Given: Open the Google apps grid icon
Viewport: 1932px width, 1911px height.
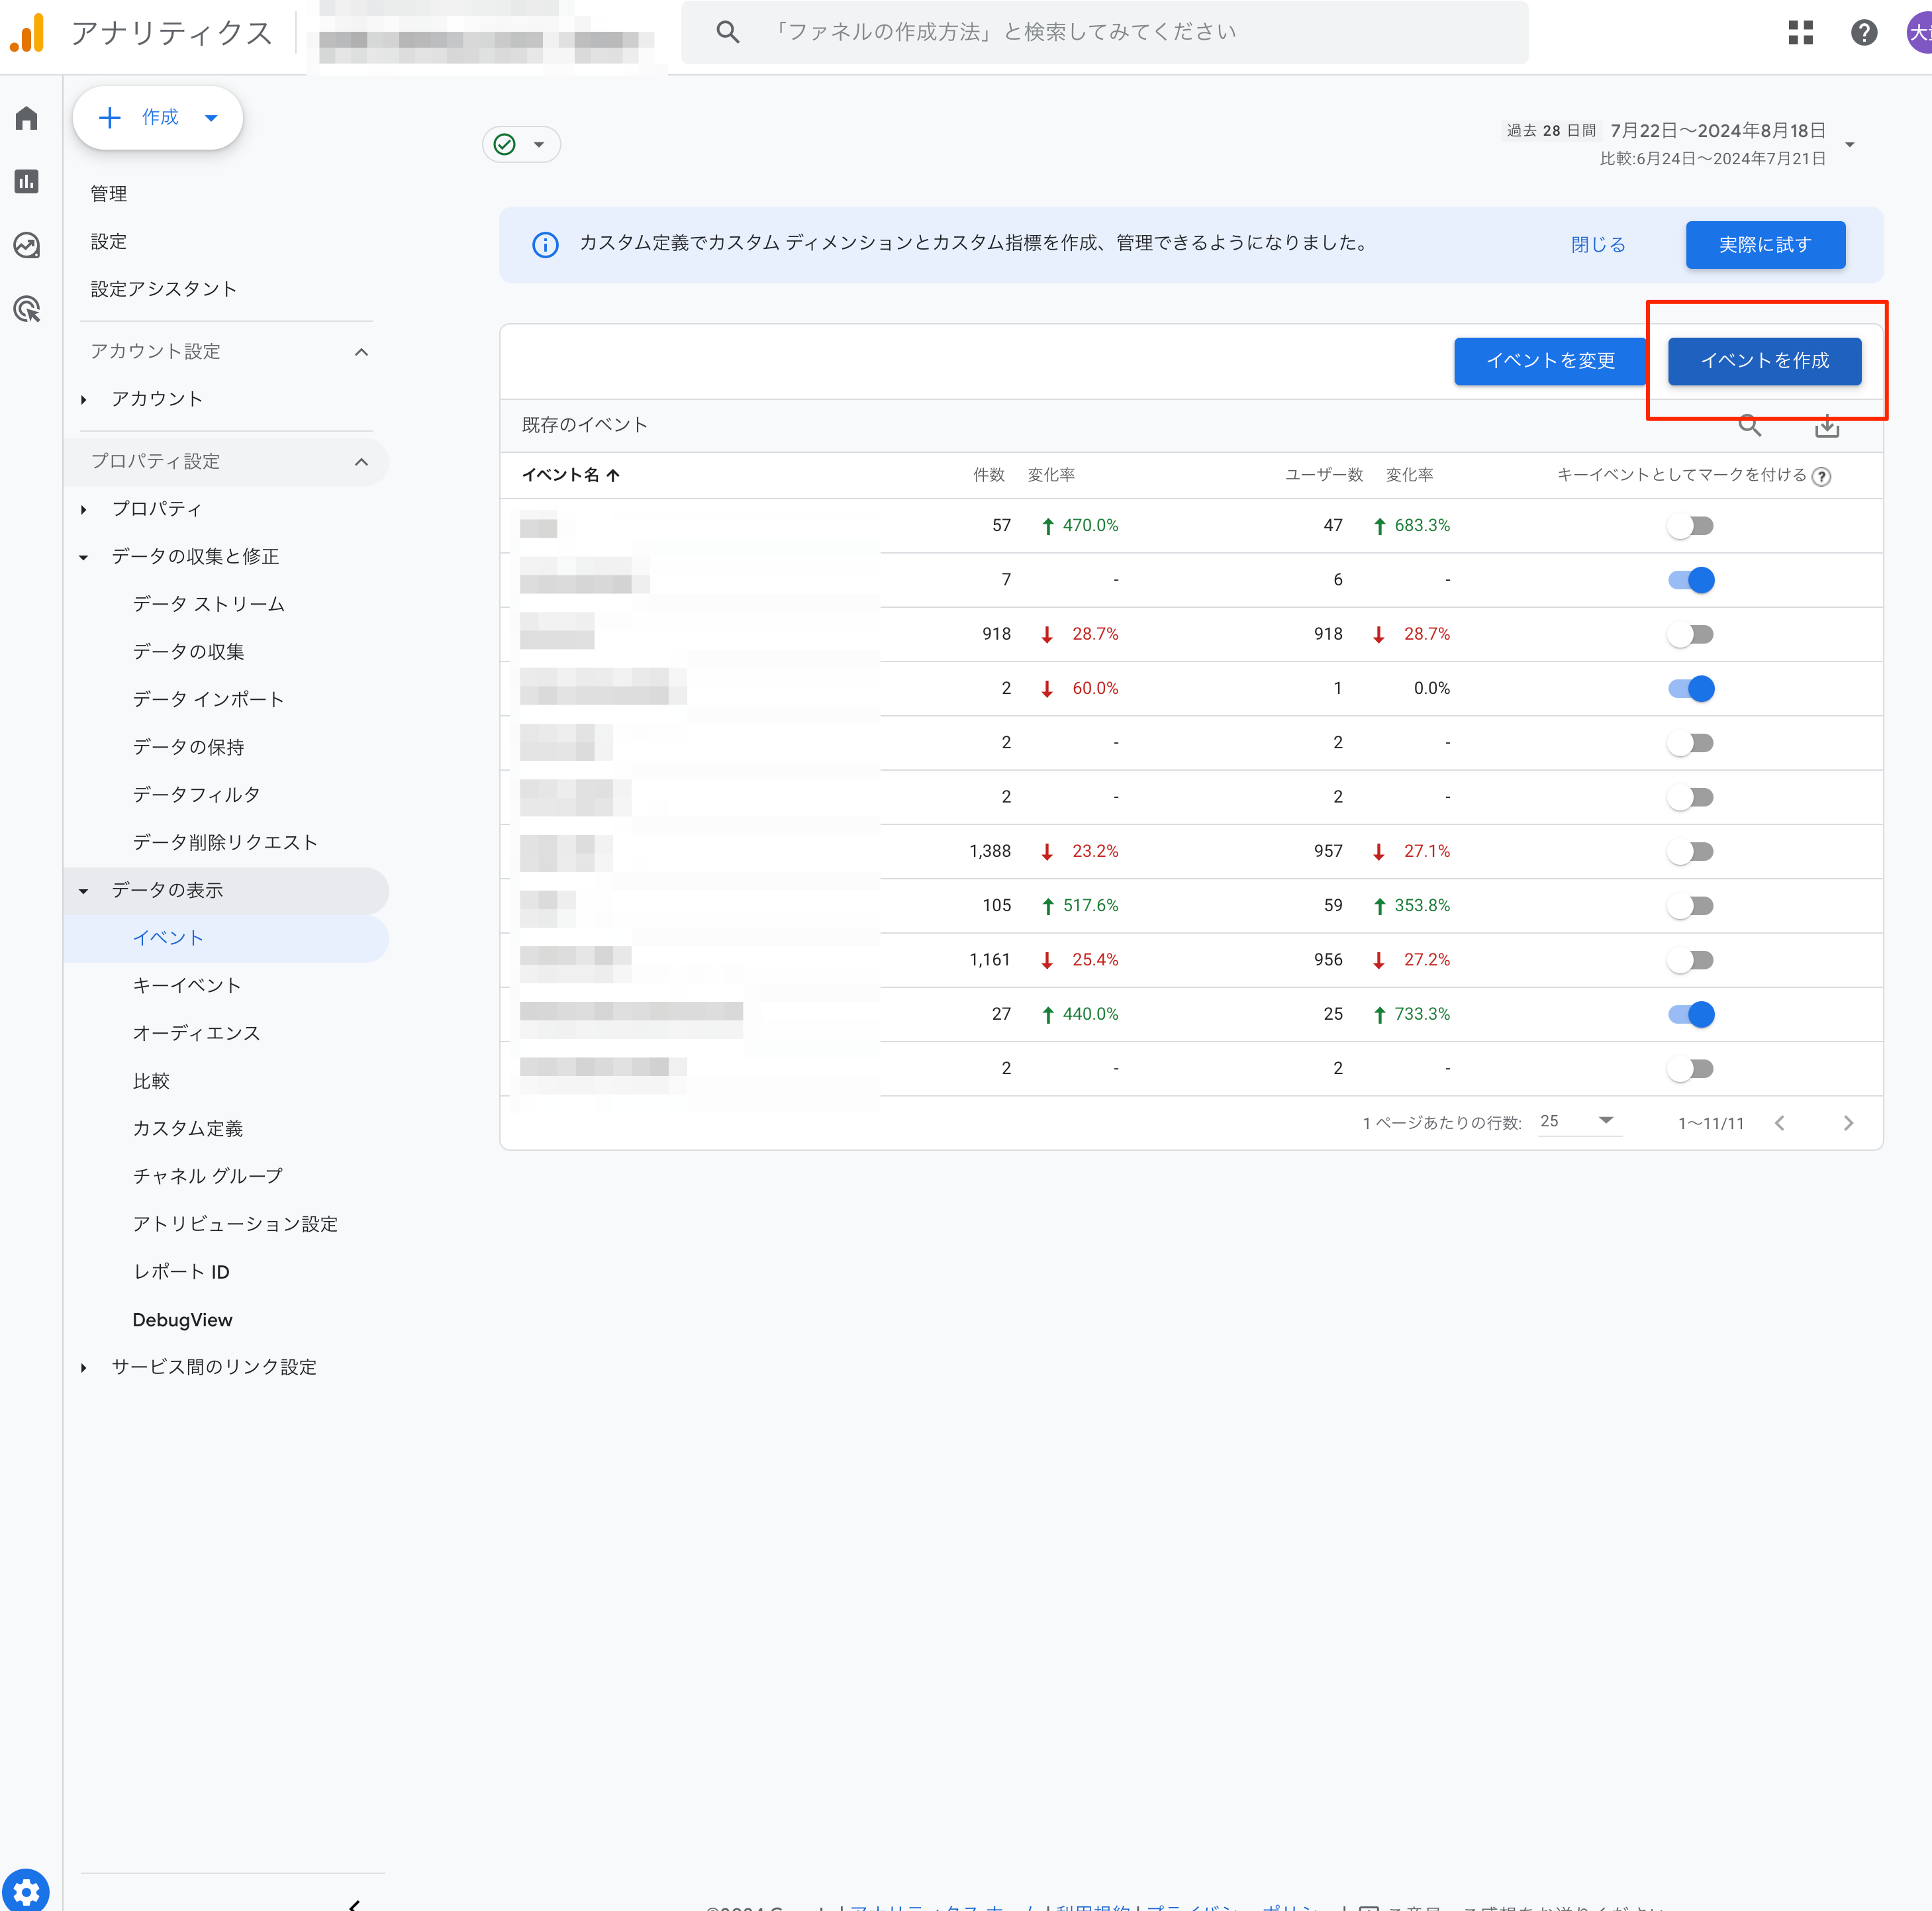Looking at the screenshot, I should (1800, 33).
